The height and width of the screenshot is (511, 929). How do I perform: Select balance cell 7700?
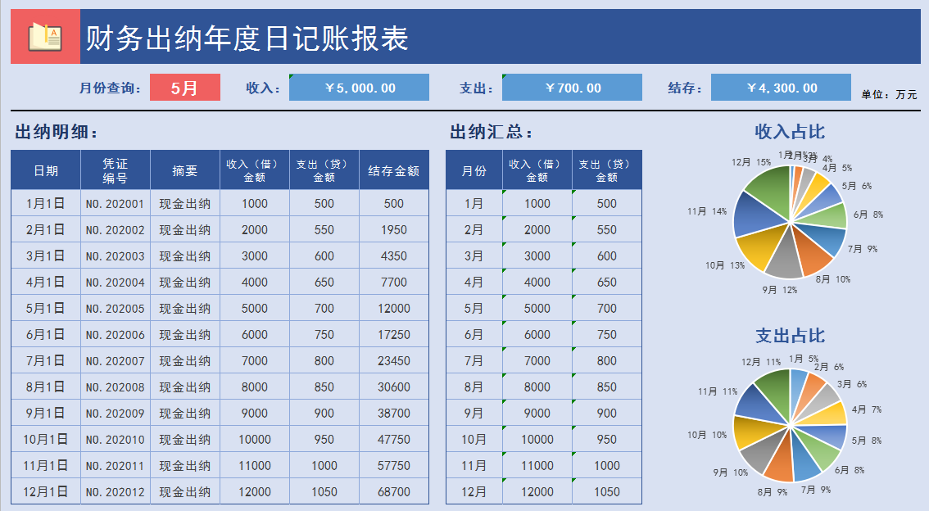click(x=394, y=282)
